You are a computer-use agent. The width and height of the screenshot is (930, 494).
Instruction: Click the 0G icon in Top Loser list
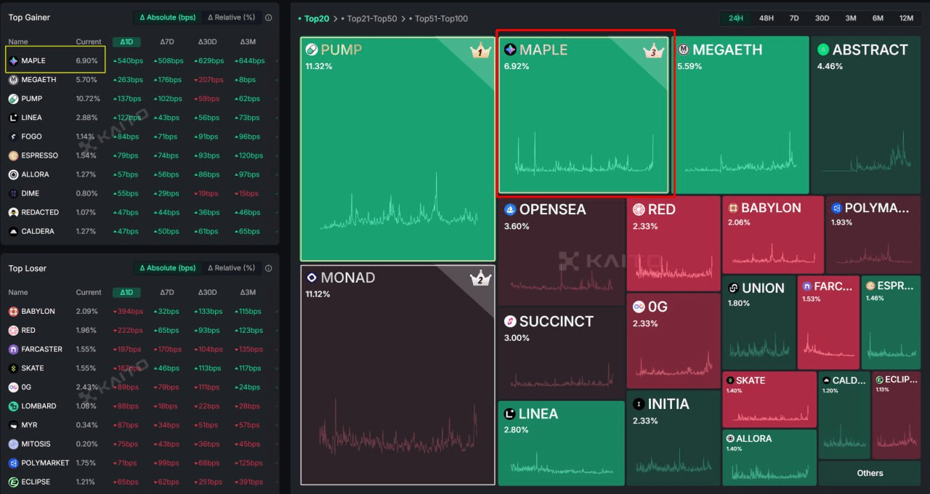pyautogui.click(x=14, y=386)
